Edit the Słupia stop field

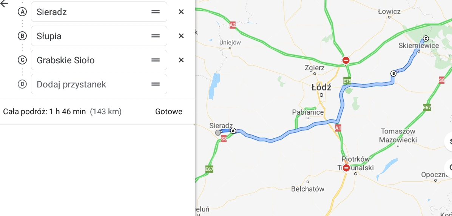point(91,36)
